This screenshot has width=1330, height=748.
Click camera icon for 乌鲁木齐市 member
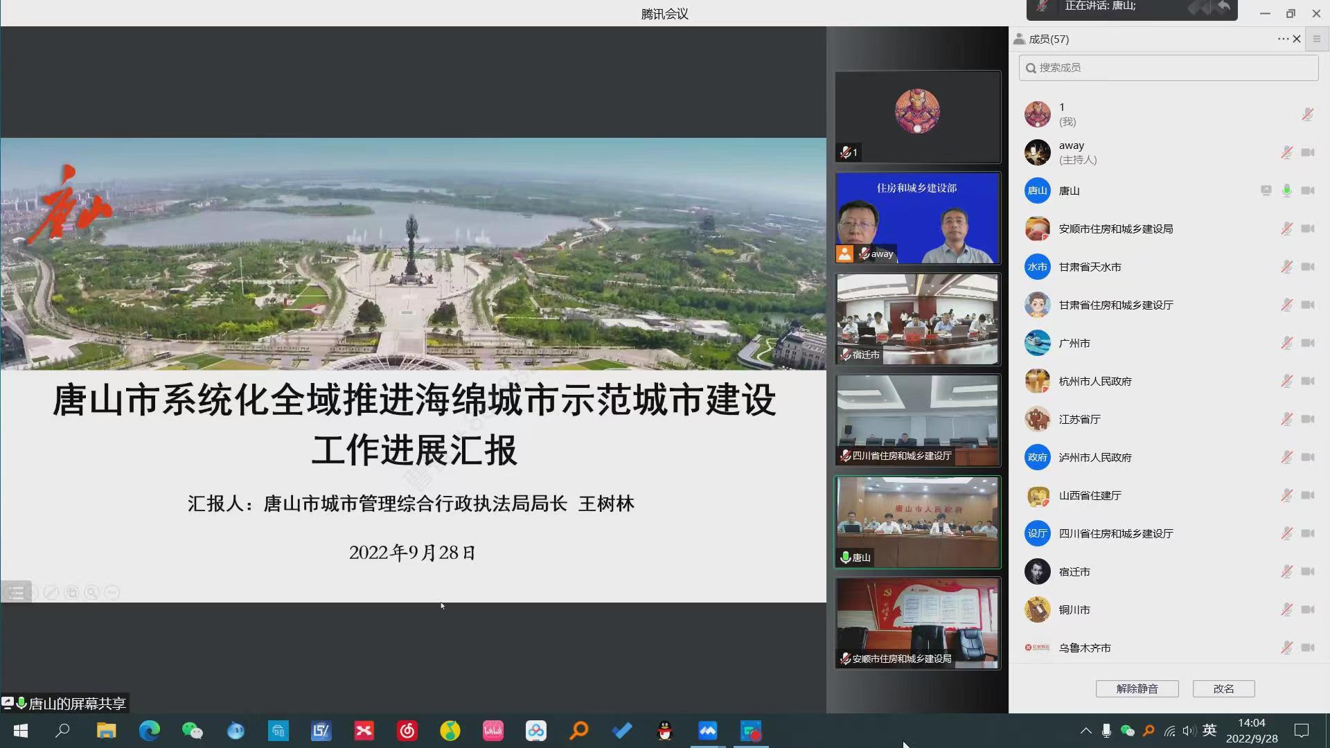(x=1308, y=648)
